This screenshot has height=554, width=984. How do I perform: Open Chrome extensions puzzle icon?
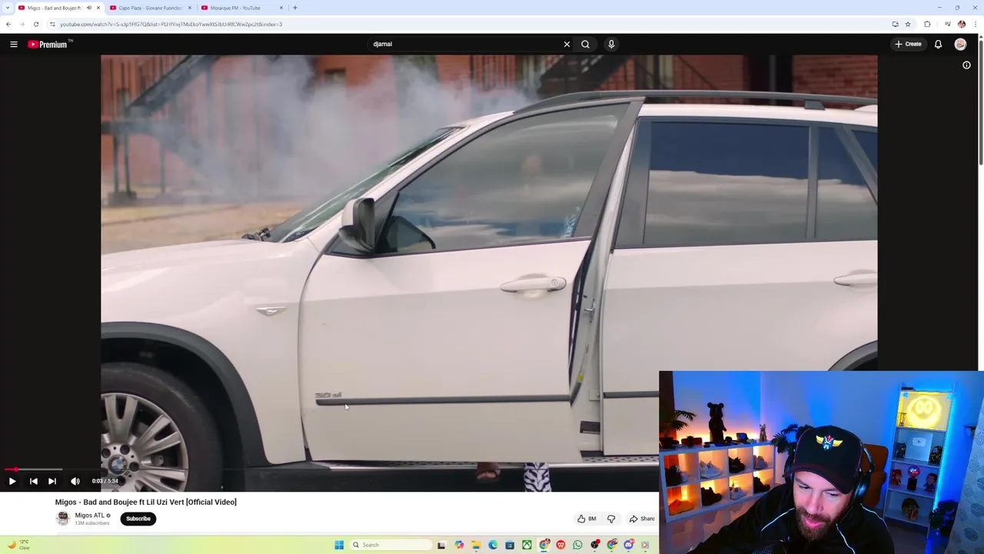[x=927, y=24]
